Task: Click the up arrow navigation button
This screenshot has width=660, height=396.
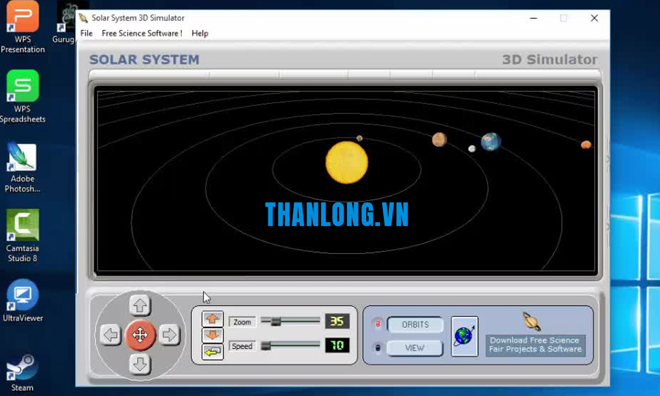Action: click(140, 305)
